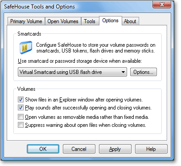Disable Play sounds after opening volumes
The height and width of the screenshot is (166, 181).
21,108
